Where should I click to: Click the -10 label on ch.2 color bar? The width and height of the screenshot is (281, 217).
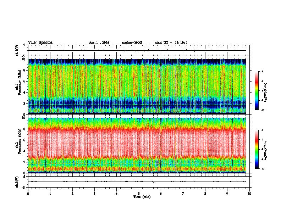tap(262, 169)
